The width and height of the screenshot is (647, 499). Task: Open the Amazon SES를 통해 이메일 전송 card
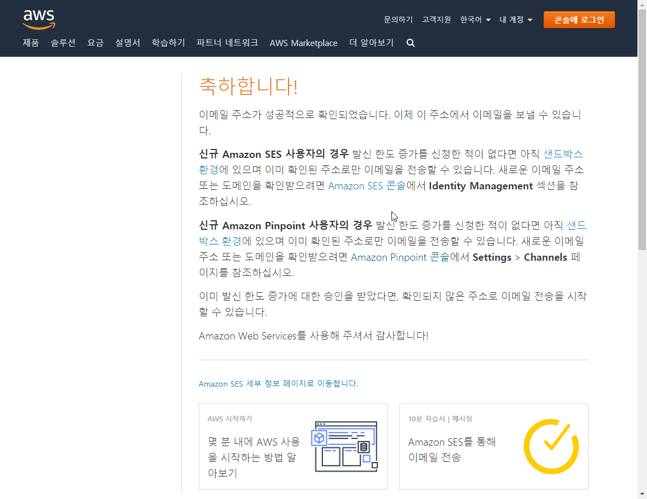tap(494, 446)
